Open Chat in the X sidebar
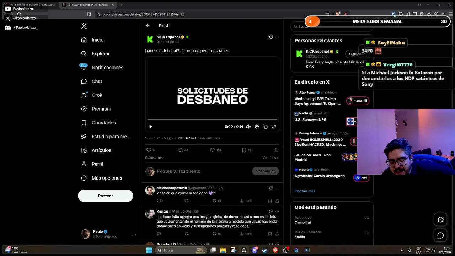Screen dimensions: 455x256 91,81
